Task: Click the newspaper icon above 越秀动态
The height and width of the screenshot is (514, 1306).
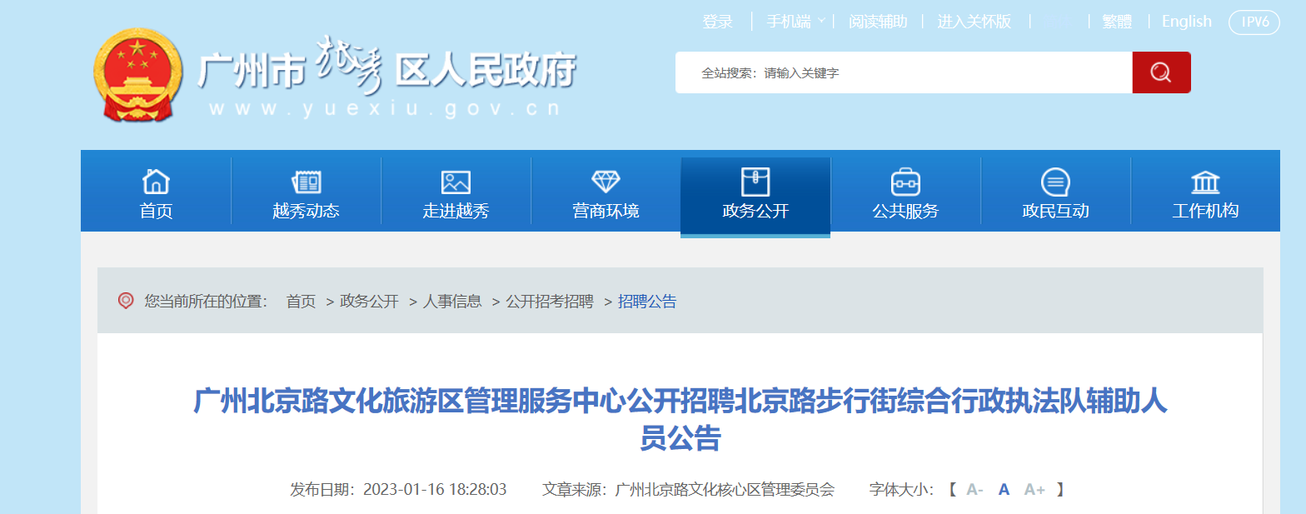Action: pos(306,182)
